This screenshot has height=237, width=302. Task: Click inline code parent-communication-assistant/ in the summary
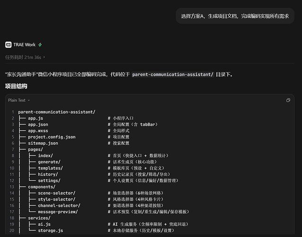coord(173,74)
